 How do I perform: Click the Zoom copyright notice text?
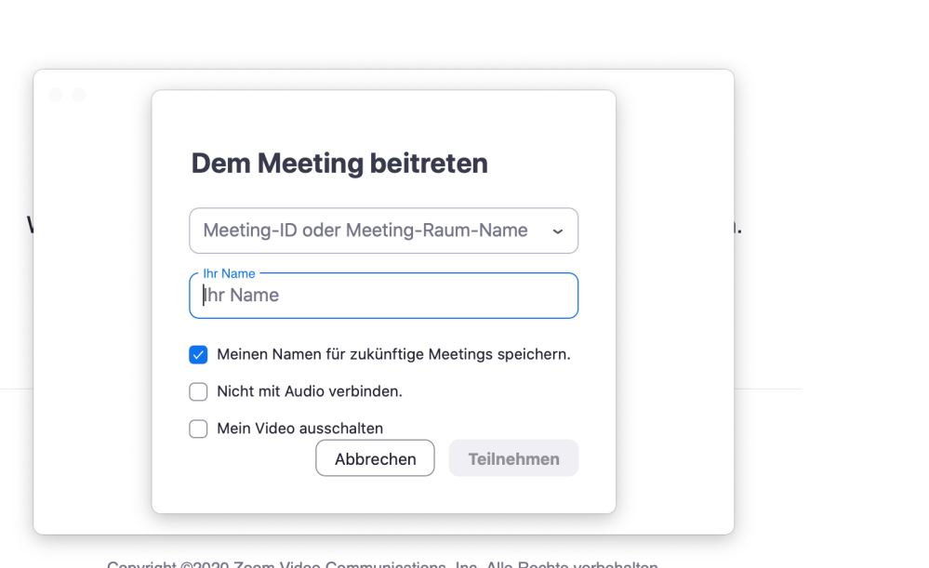tap(382, 563)
